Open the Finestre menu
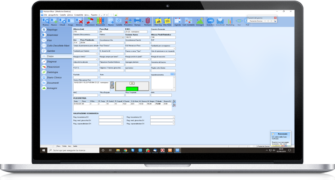This screenshot has height=180, width=335. point(94,15)
